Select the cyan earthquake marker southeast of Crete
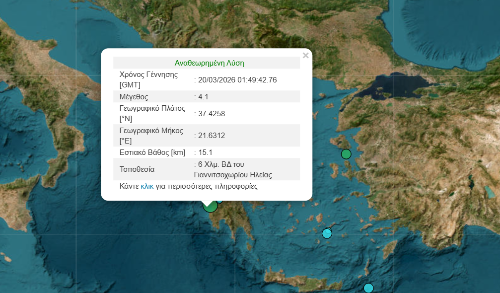The image size is (500, 293). tap(368, 288)
